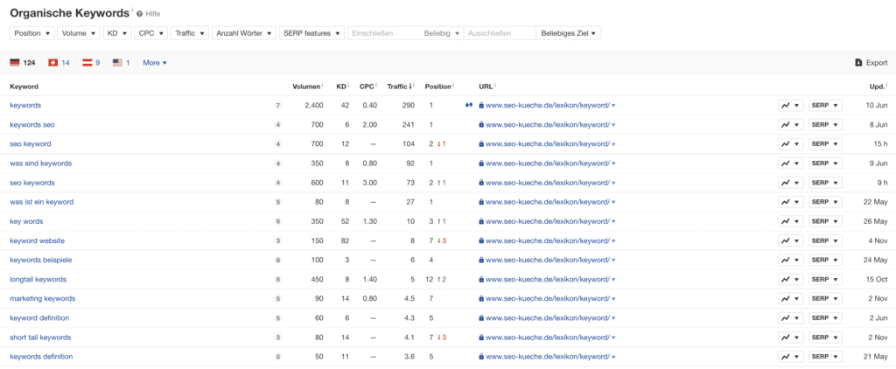Viewport: 896px width, 369px height.
Task: Select the US flag country filter
Action: (117, 63)
